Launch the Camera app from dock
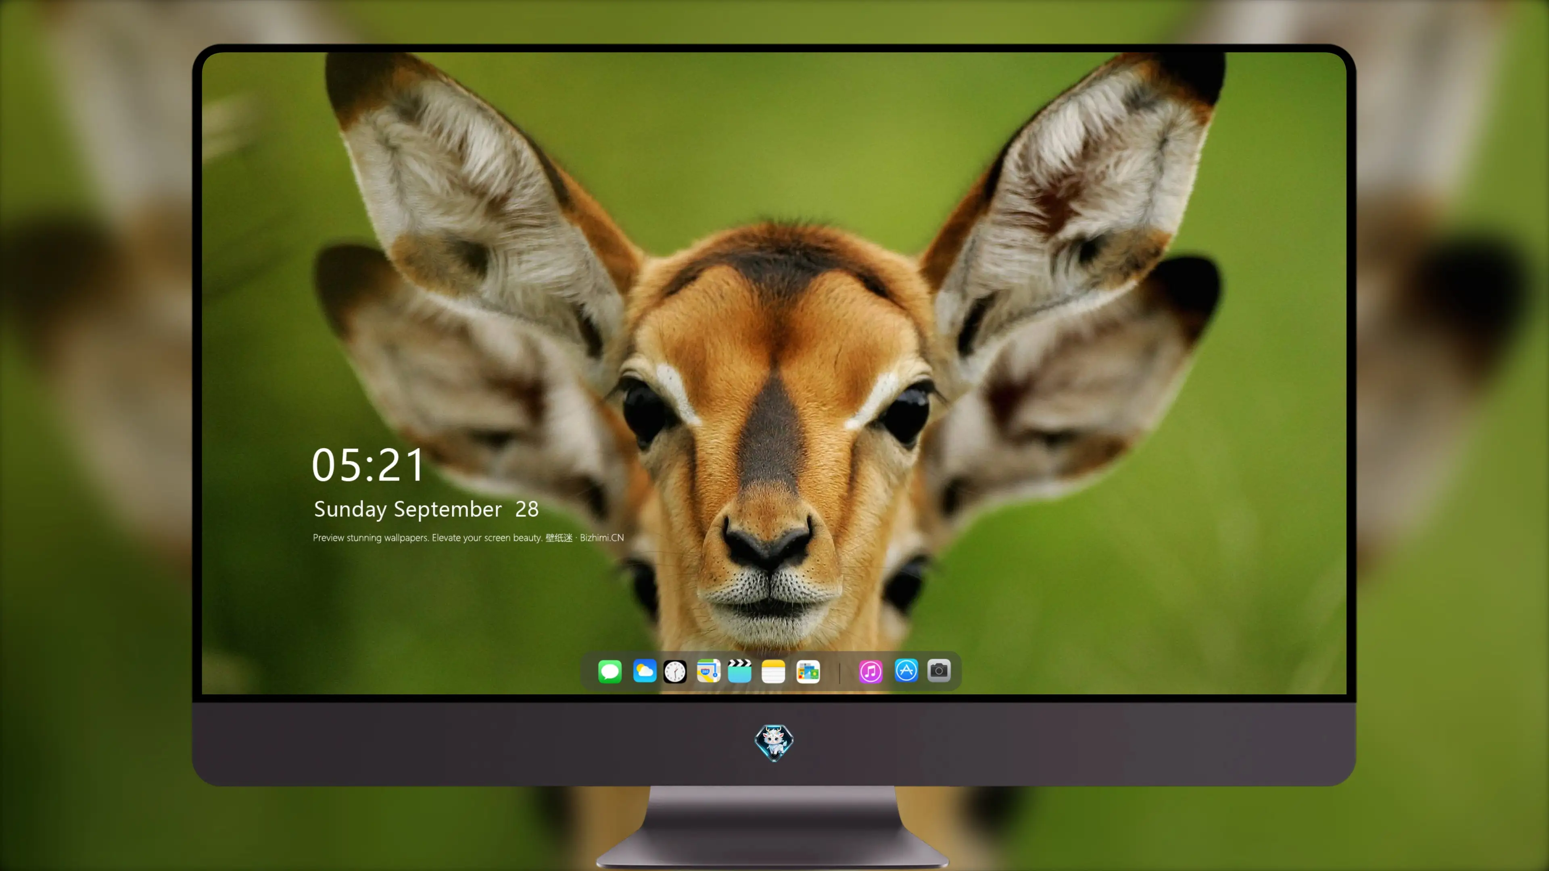 tap(939, 670)
